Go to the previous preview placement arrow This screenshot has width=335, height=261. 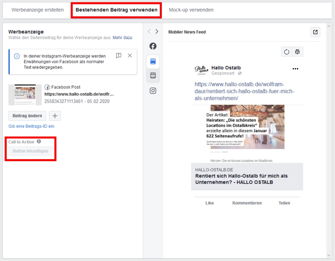(149, 32)
